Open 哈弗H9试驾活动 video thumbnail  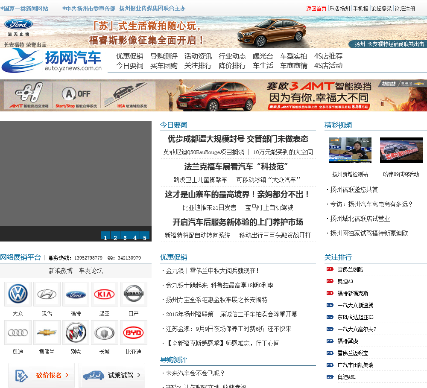click(x=401, y=150)
